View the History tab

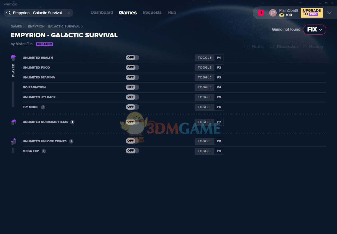pyautogui.click(x=313, y=47)
